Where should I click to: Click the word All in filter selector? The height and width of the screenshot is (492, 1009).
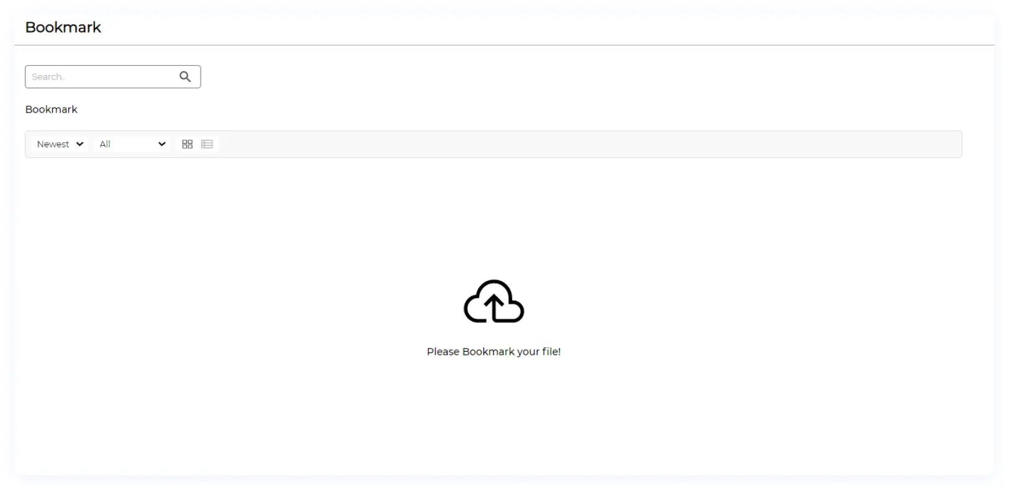105,144
